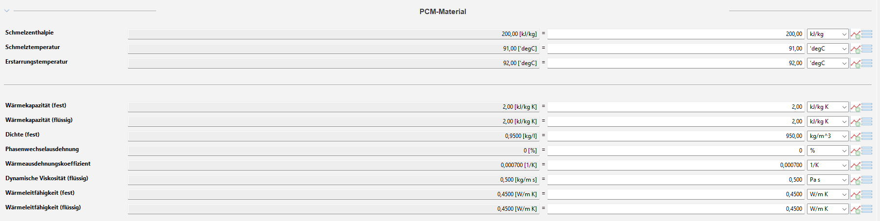Click the blue list icon for Wärmekapazität (fest)
The image size is (880, 221).
[x=867, y=107]
